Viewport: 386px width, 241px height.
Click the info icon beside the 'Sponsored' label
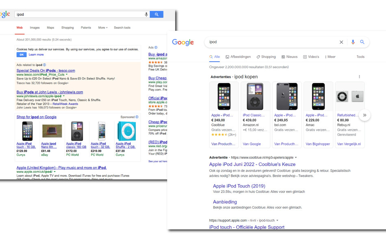coord(137,117)
